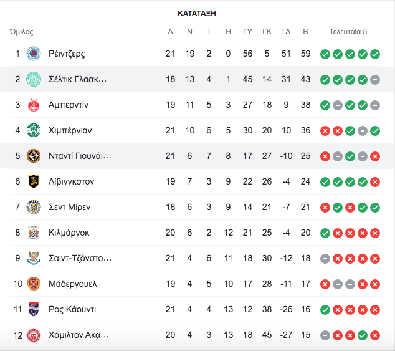Click the Dundee United orange crest icon
The image size is (395, 351).
point(34,156)
